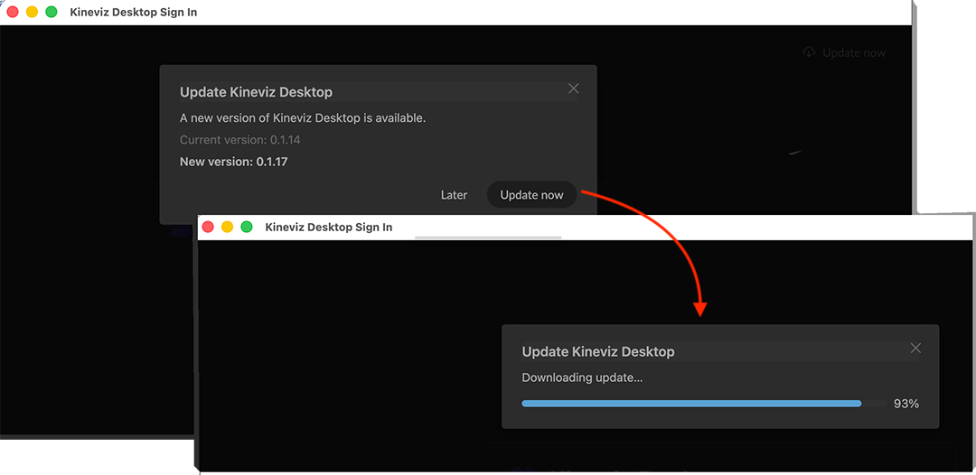Viewport: 976px width, 475px height.
Task: Click the download progress bar at 93%
Action: click(x=704, y=404)
